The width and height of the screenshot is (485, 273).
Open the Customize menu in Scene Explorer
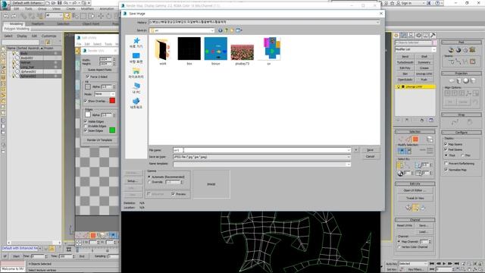48,36
